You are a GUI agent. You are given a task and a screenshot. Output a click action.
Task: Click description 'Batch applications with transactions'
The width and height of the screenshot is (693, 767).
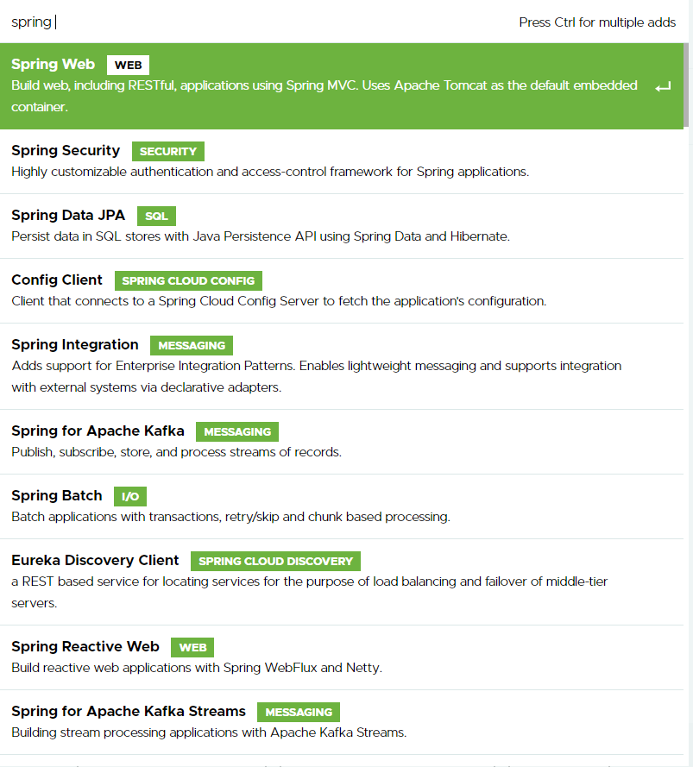pos(230,517)
